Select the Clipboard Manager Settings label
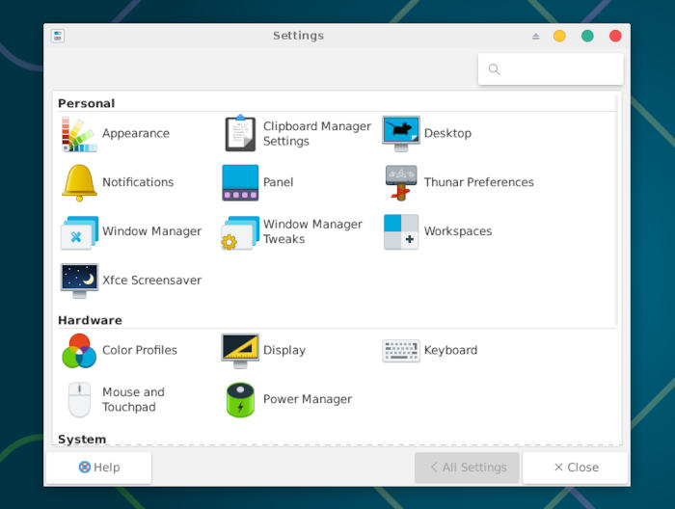Screen dimensions: 675x509 (317, 134)
